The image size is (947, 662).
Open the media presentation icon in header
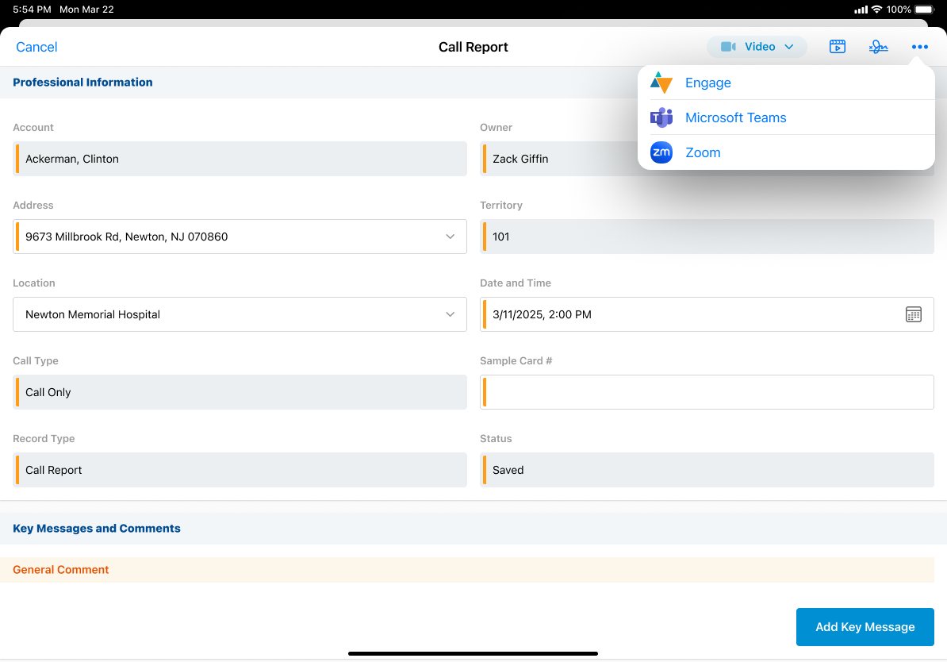[837, 47]
